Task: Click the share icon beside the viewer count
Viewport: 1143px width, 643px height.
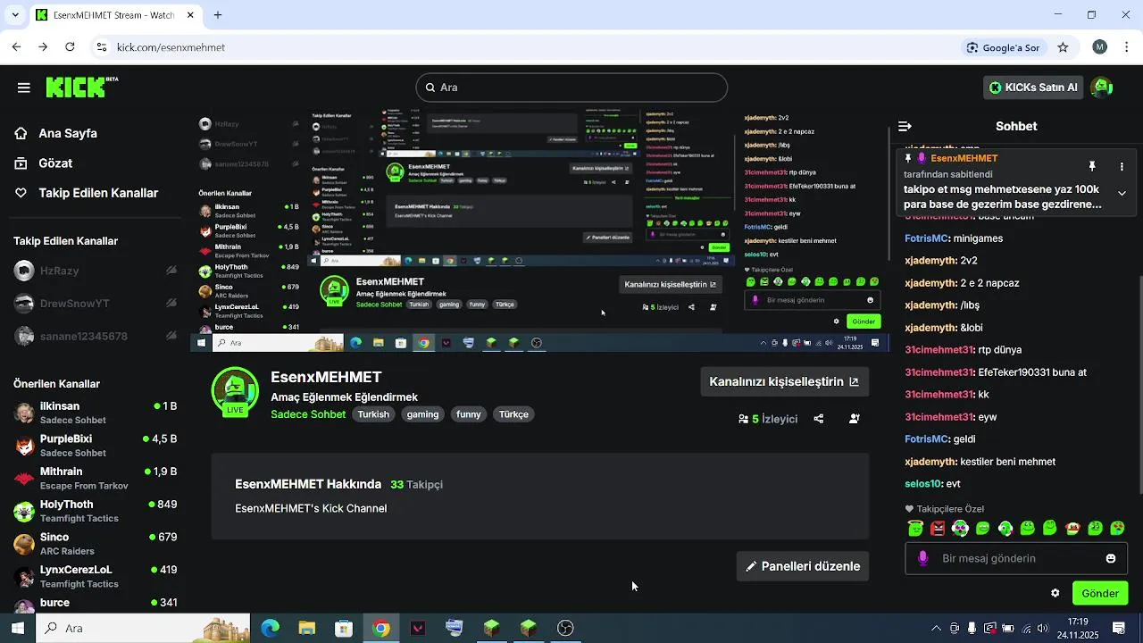Action: pos(819,419)
